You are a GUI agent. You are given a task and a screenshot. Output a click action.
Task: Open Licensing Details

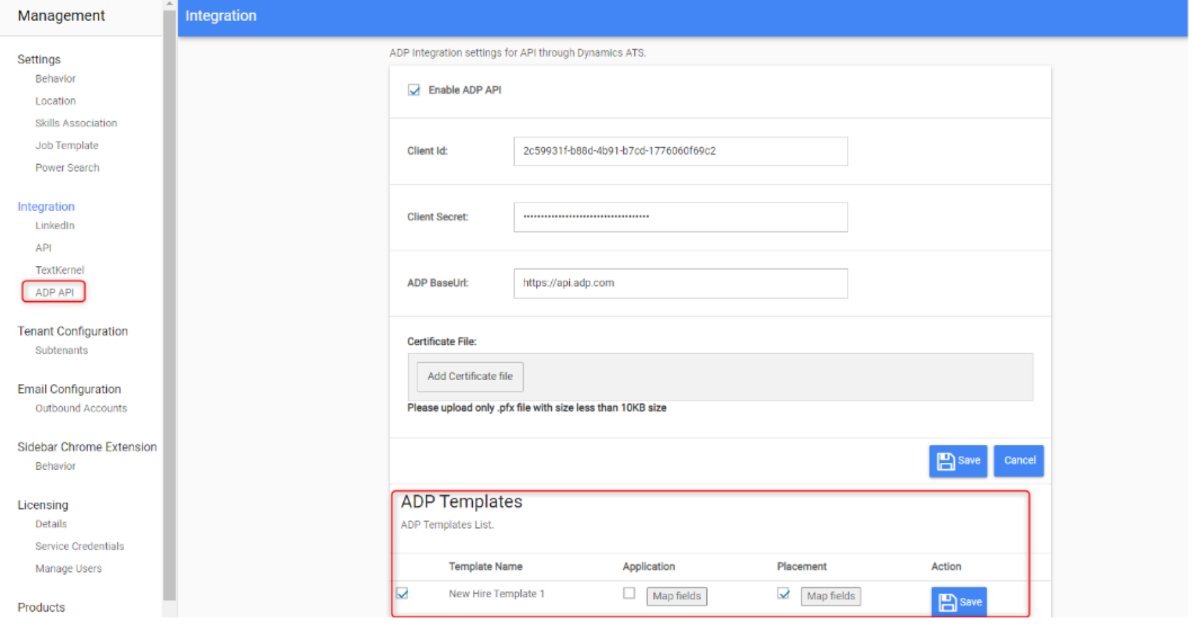tap(51, 524)
